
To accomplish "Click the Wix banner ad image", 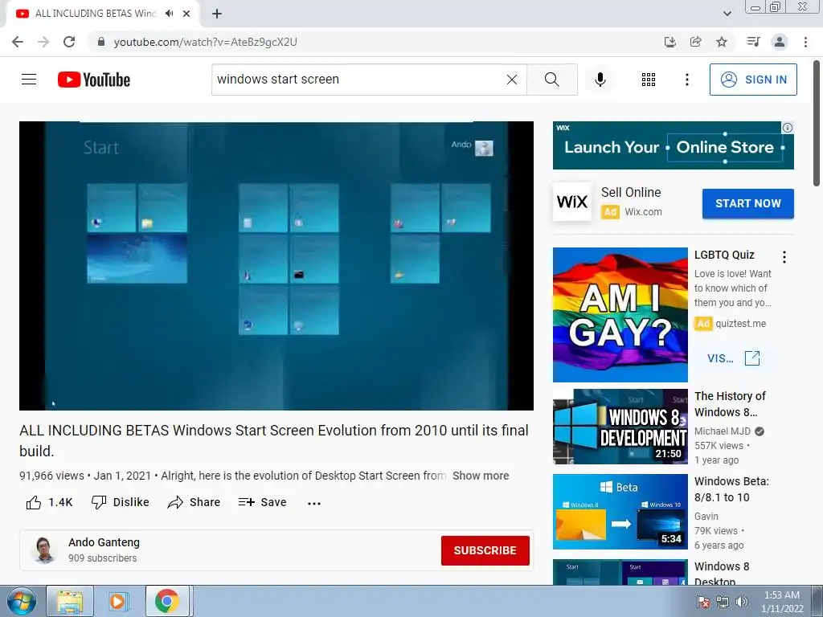I will 673,145.
